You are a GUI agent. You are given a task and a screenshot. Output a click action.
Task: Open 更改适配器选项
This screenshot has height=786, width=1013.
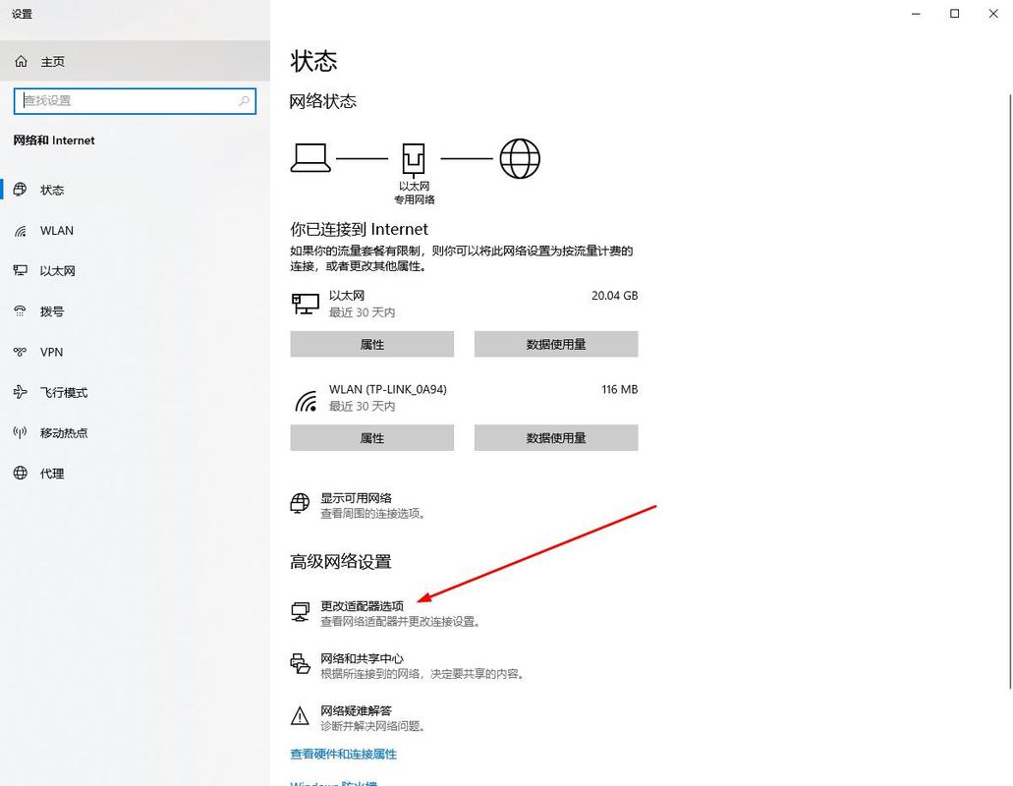click(x=364, y=606)
